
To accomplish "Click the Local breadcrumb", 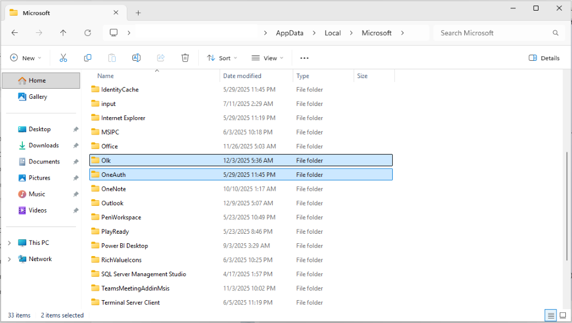I will tap(333, 33).
